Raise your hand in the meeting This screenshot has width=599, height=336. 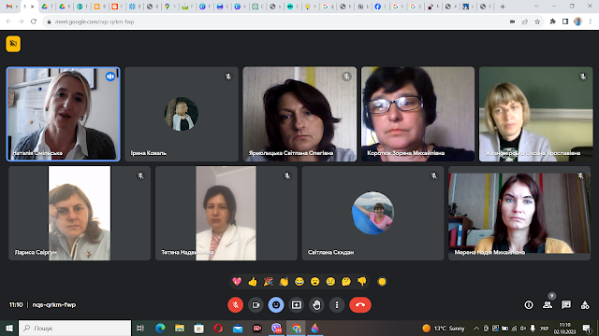[x=316, y=305]
